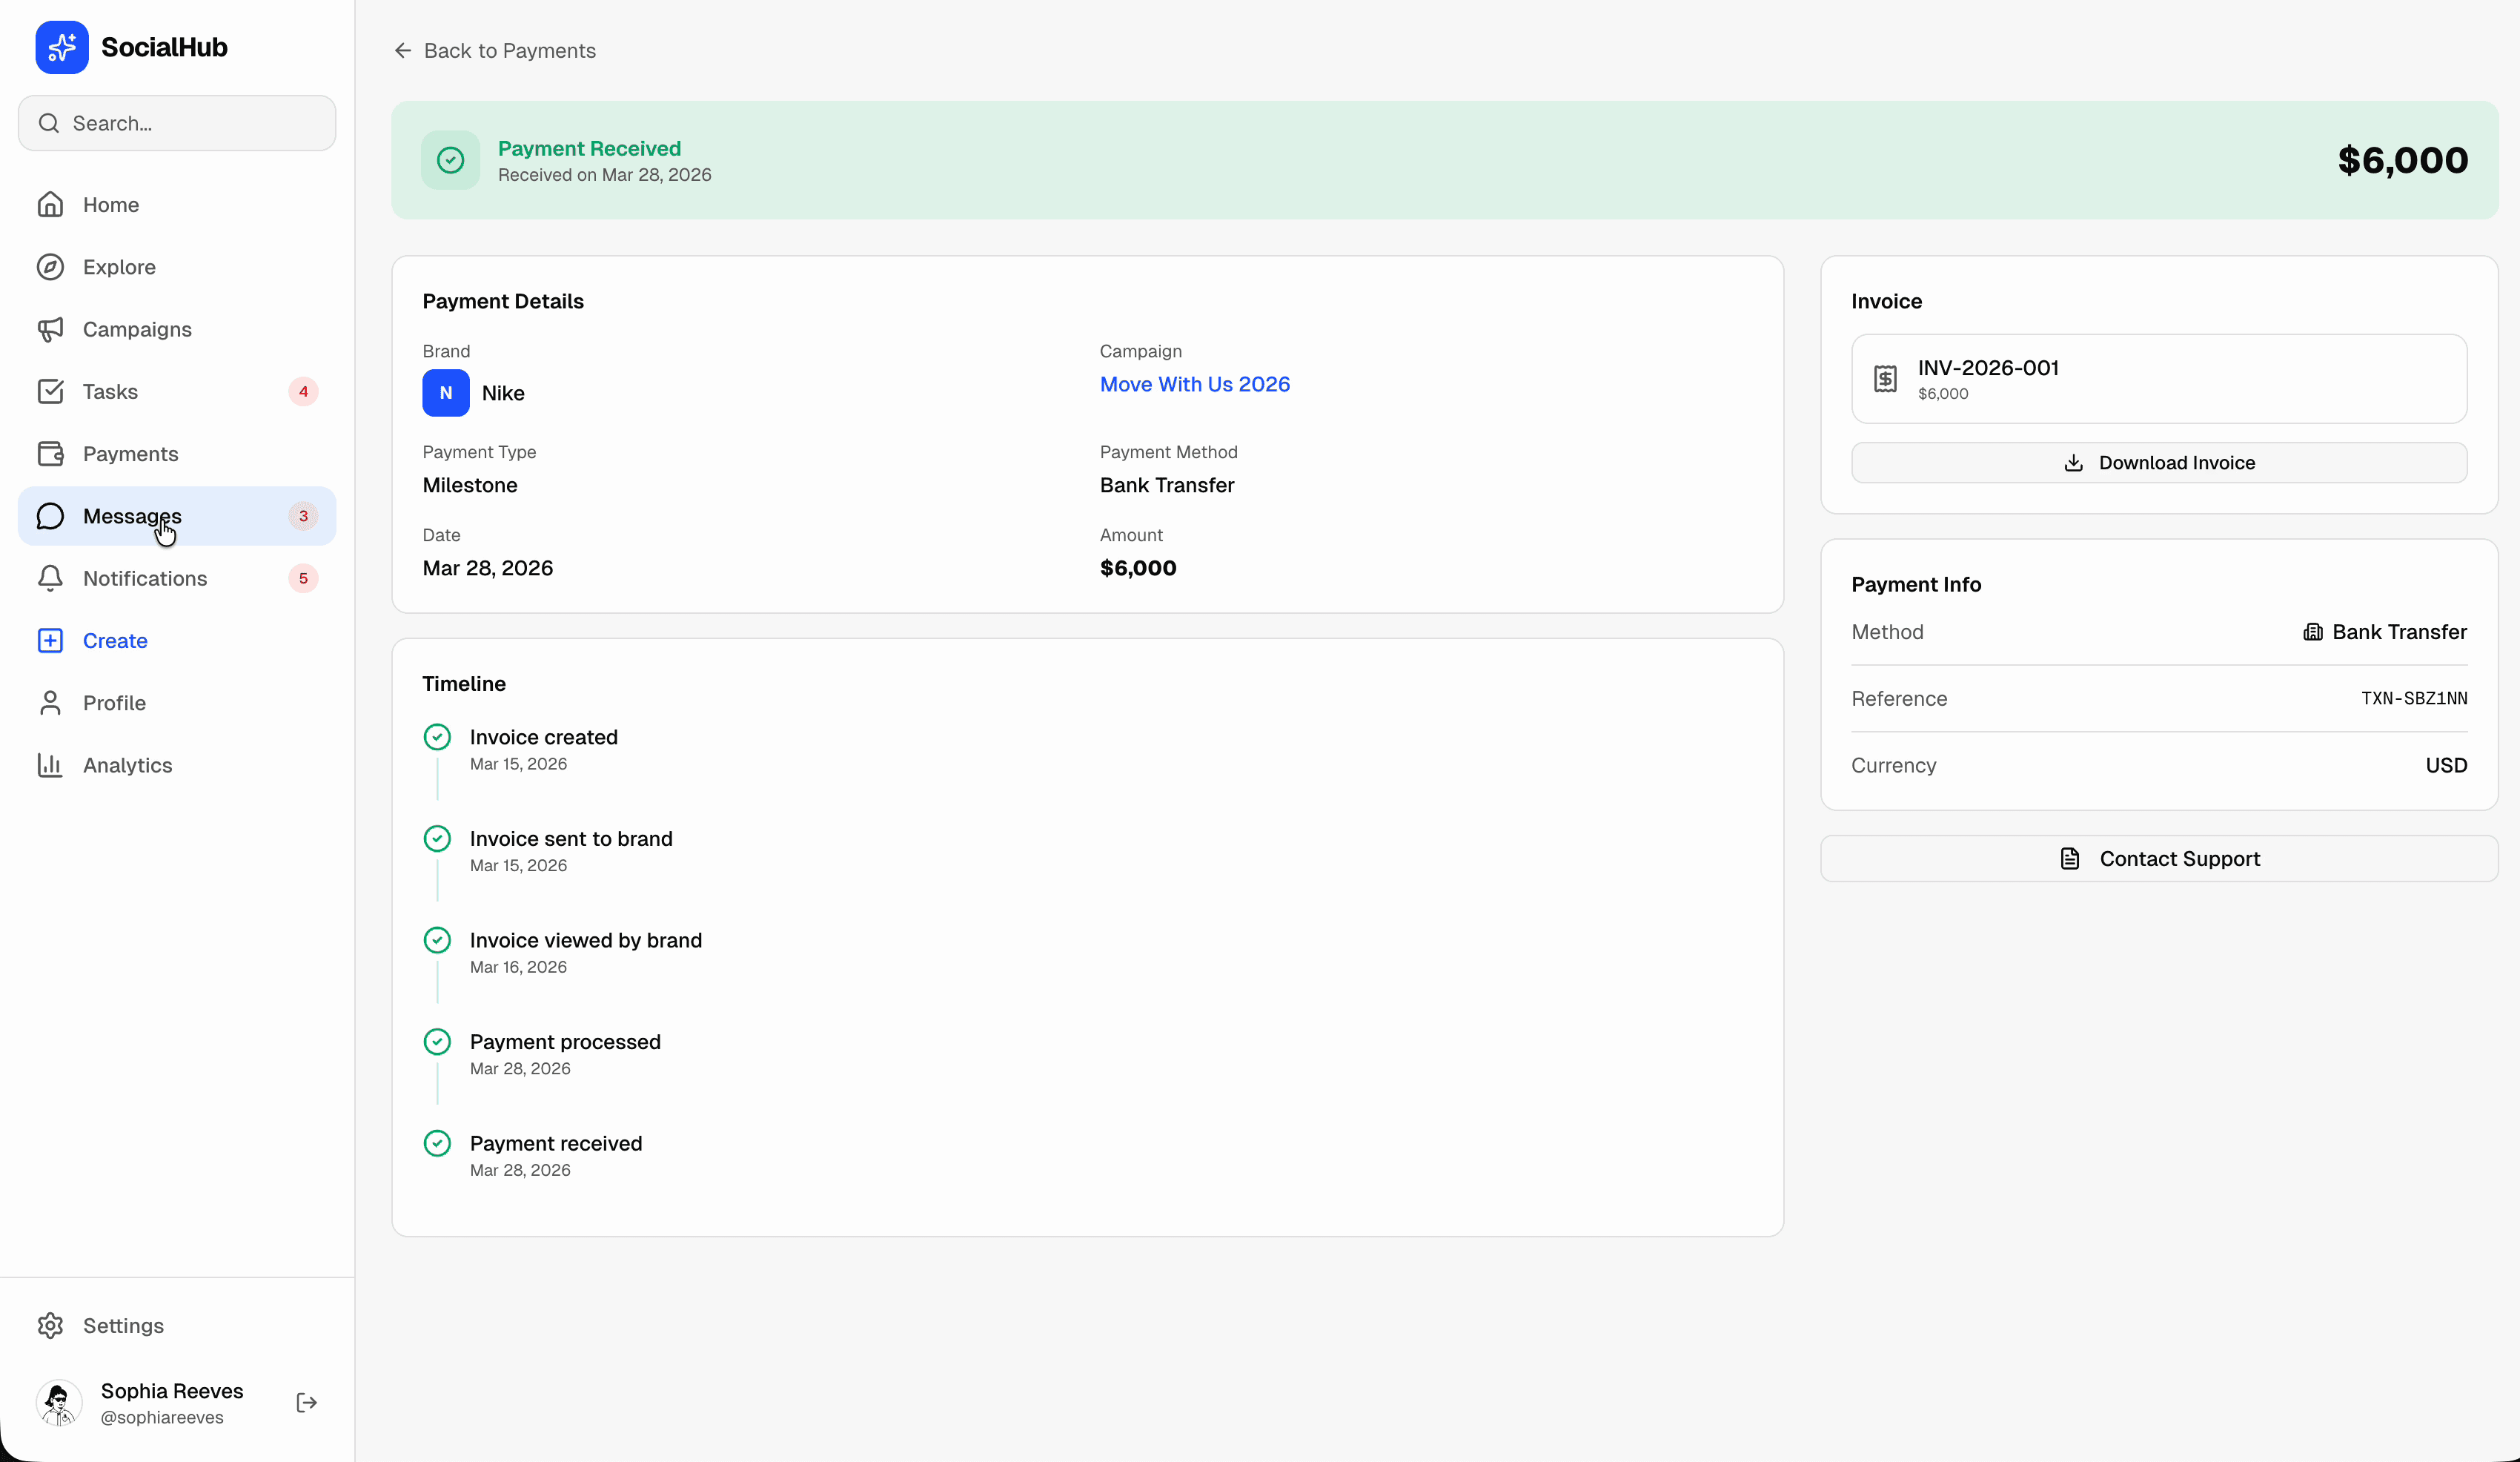Open Analytics via the bar chart icon
Viewport: 2520px width, 1462px height.
[51, 765]
